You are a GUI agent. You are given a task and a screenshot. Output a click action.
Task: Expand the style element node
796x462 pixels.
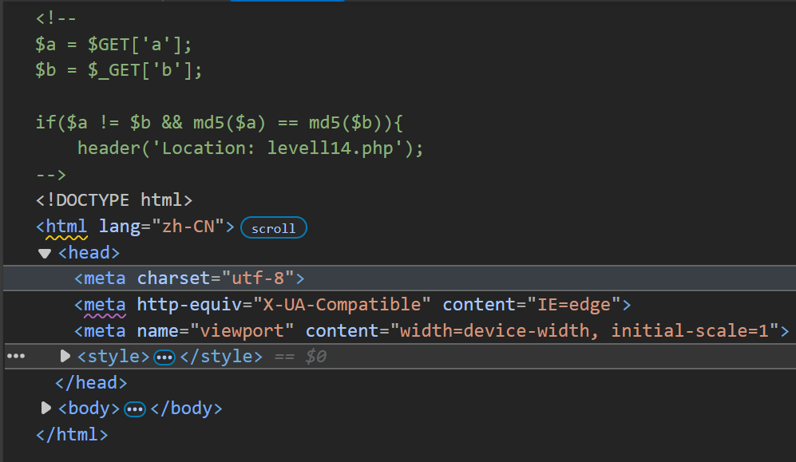tap(65, 356)
